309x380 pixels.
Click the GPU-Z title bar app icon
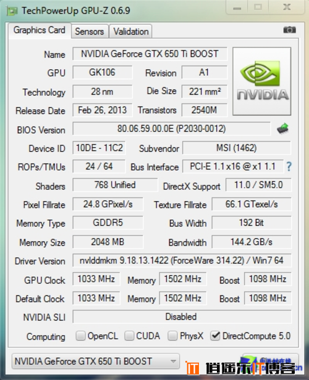(12, 10)
